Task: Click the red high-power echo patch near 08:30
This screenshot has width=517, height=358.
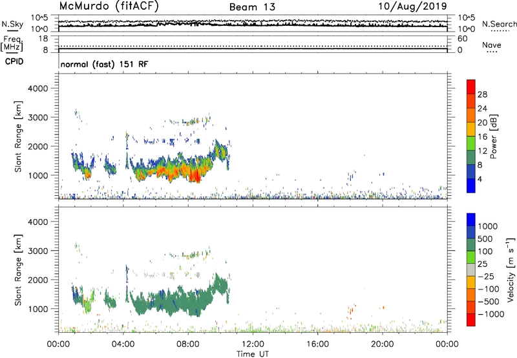Action: (196, 175)
